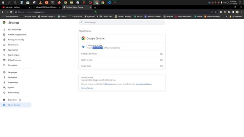Open the Privacy policy link row
Image resolution: width=244 pixels, height=137 pixels.
coord(122,66)
